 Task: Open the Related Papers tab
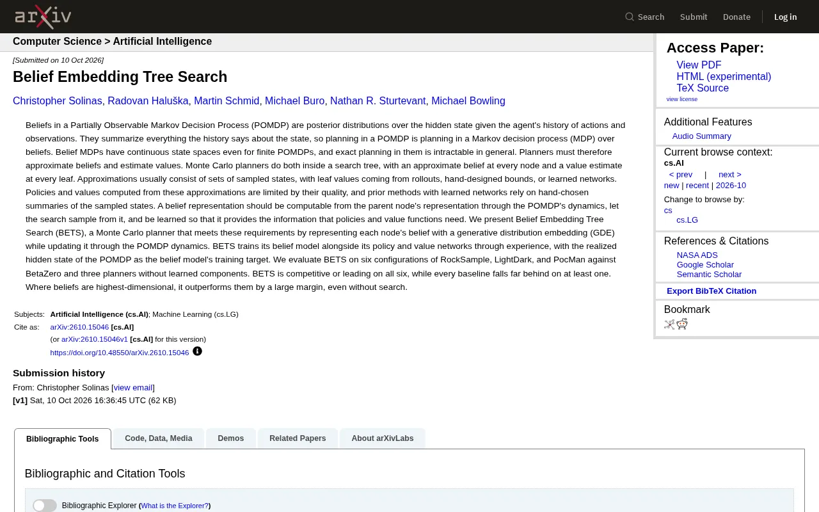[298, 438]
